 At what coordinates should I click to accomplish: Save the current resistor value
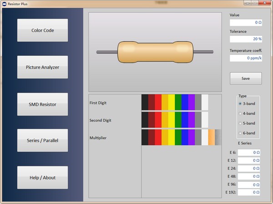pos(246,78)
